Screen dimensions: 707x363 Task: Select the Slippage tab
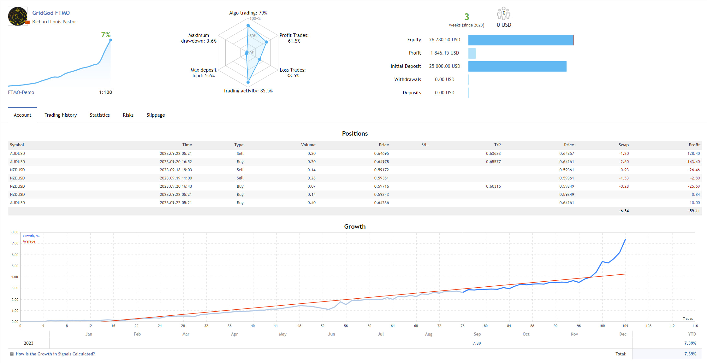156,115
